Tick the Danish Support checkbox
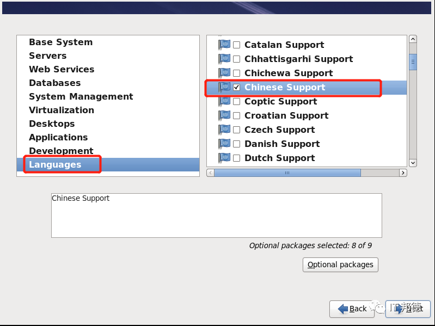 (236, 144)
